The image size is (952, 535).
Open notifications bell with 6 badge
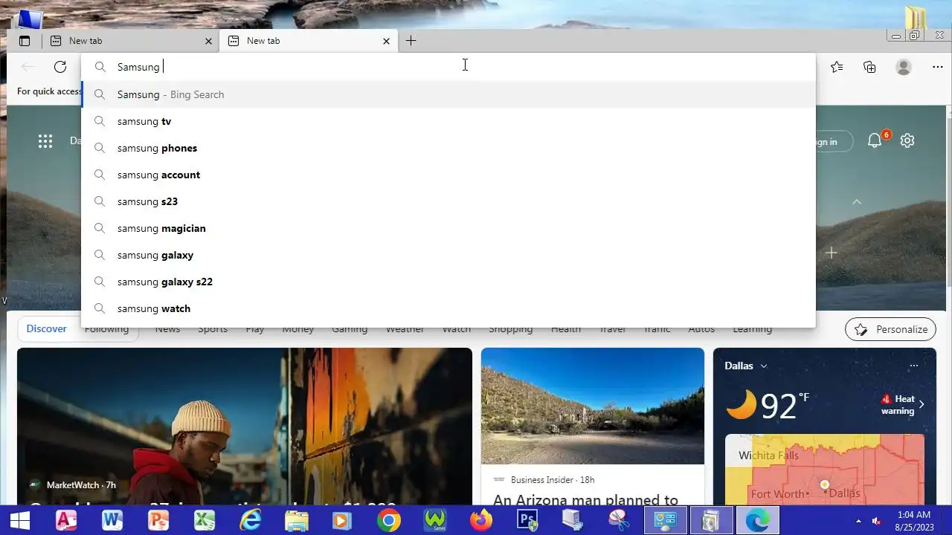(x=876, y=140)
